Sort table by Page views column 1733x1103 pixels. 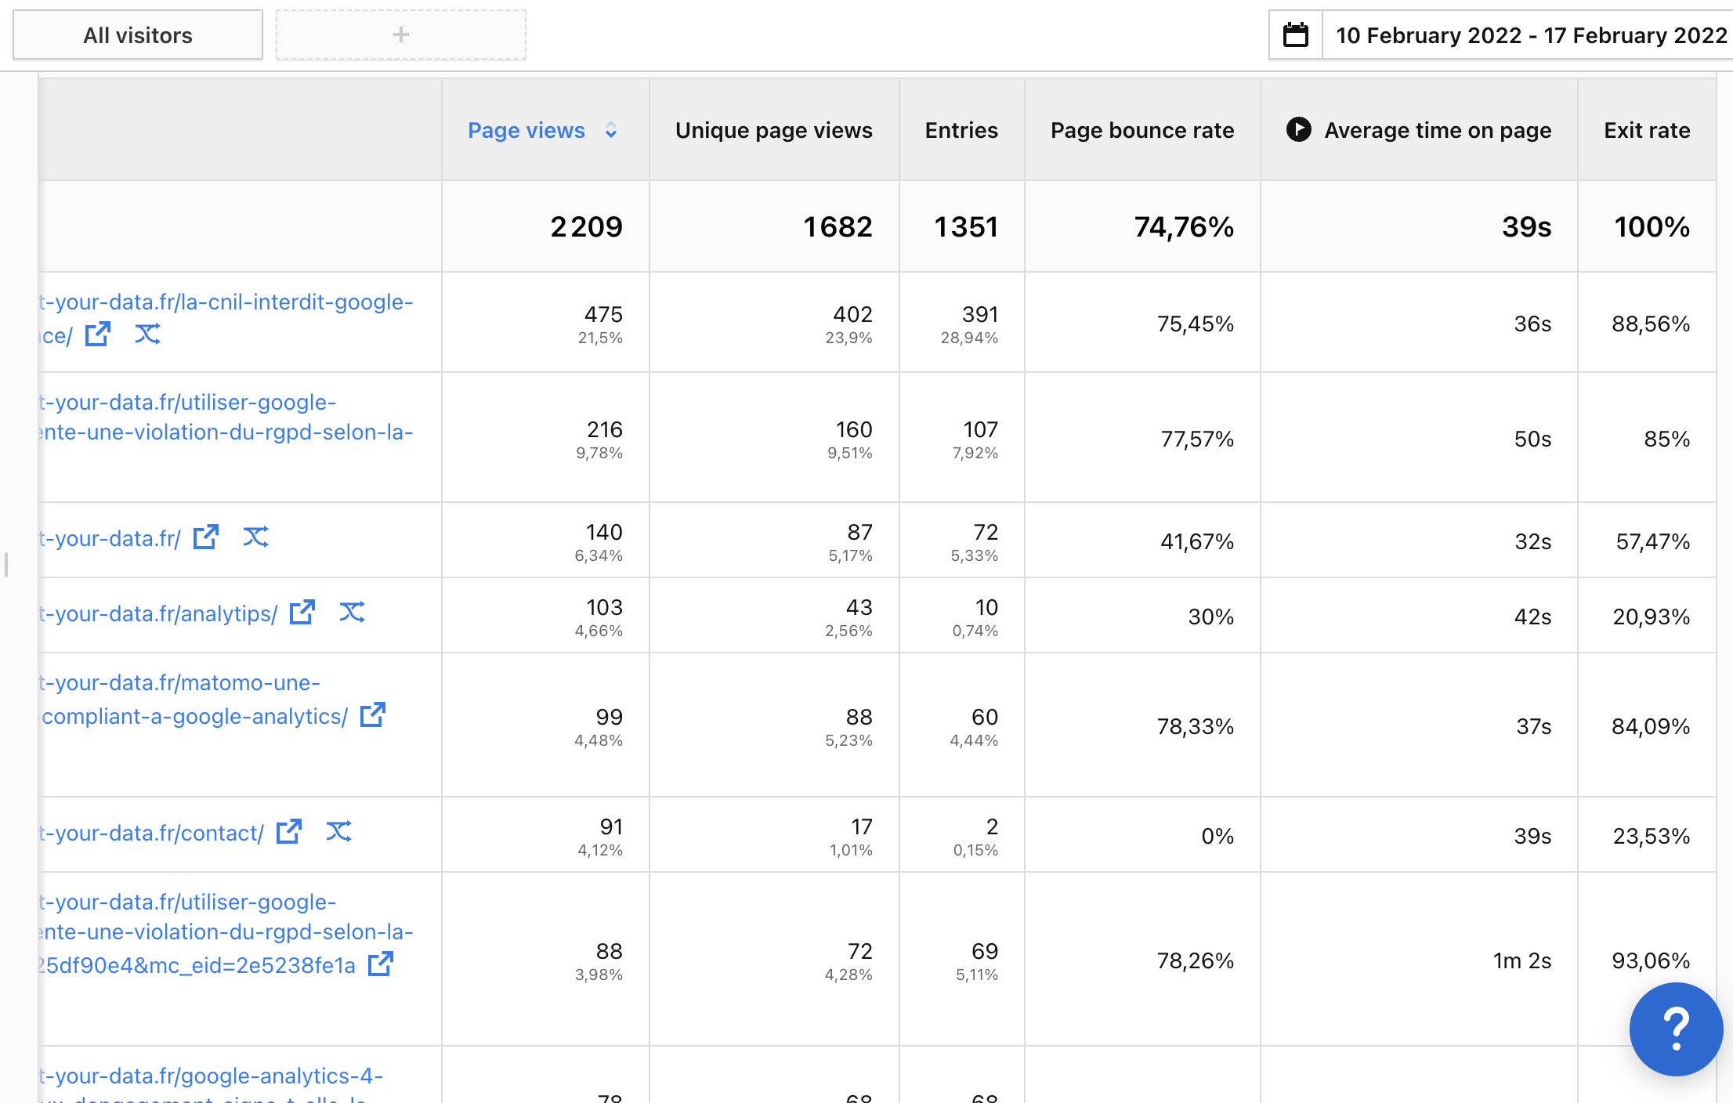click(526, 130)
